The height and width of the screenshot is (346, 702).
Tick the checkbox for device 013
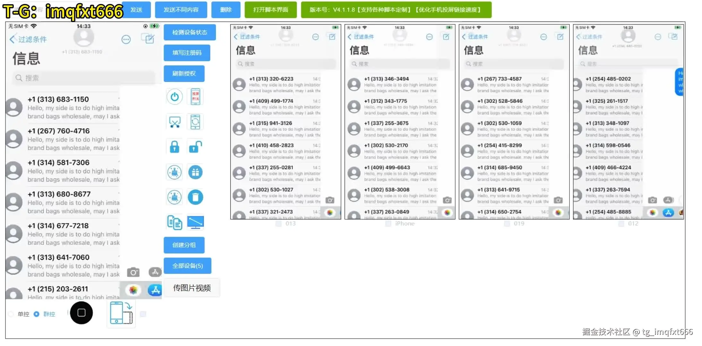click(278, 224)
